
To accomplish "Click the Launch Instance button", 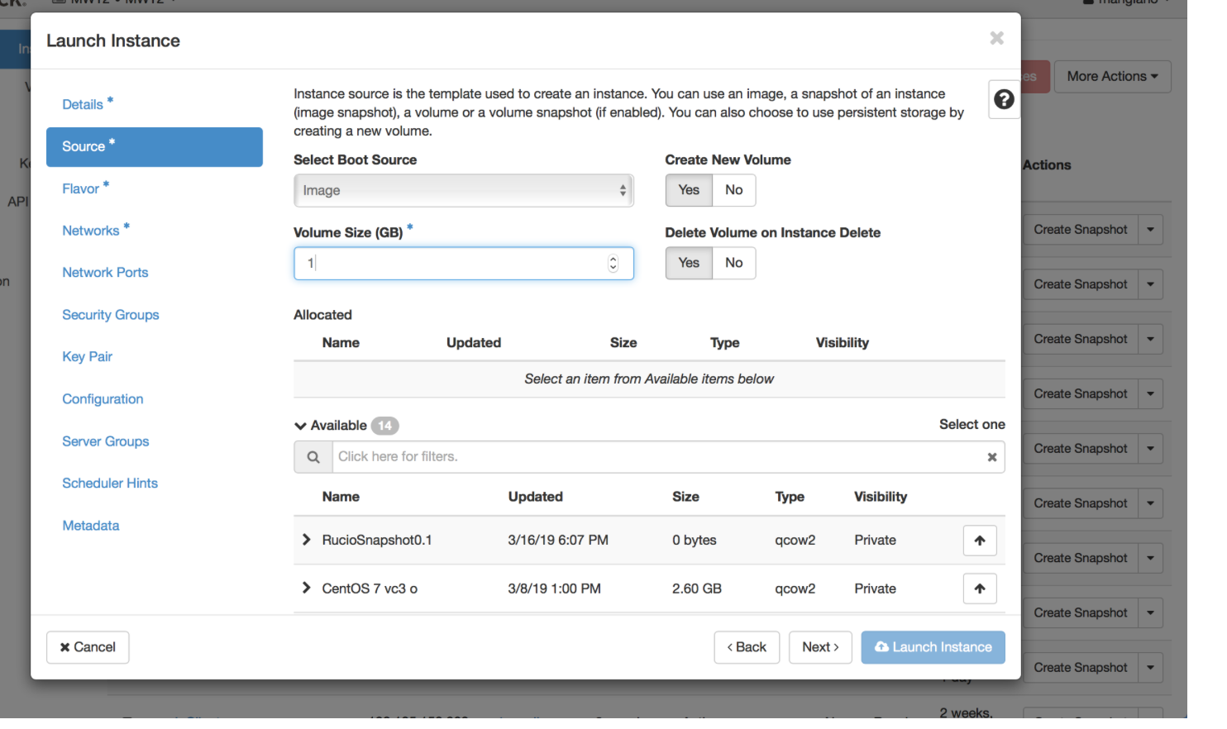I will pyautogui.click(x=933, y=647).
